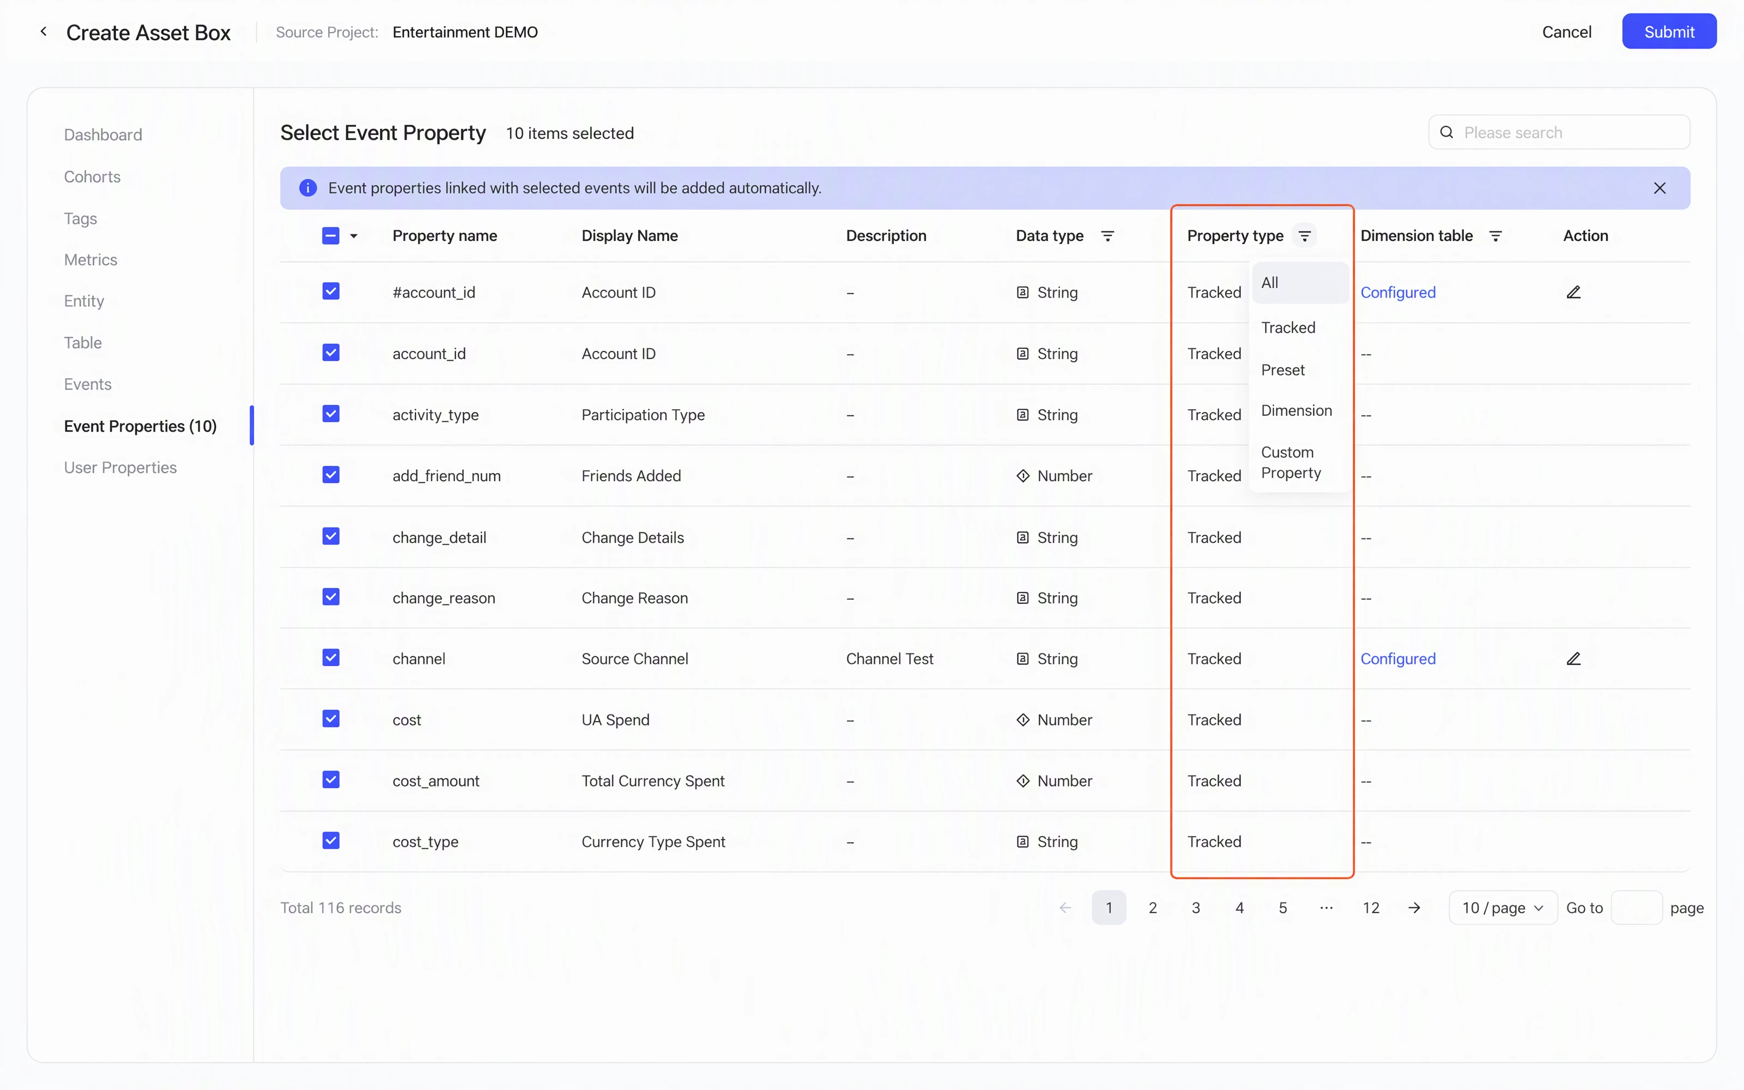Open the Dimension table filter icon
Image resolution: width=1744 pixels, height=1090 pixels.
[x=1495, y=236]
